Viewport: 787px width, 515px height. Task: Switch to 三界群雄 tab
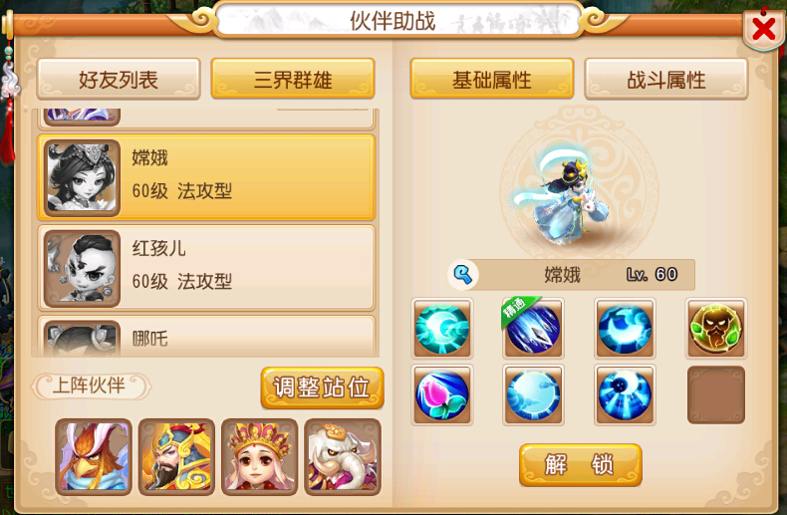pyautogui.click(x=293, y=79)
